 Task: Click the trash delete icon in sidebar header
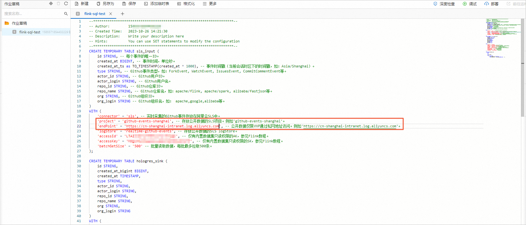(58, 4)
